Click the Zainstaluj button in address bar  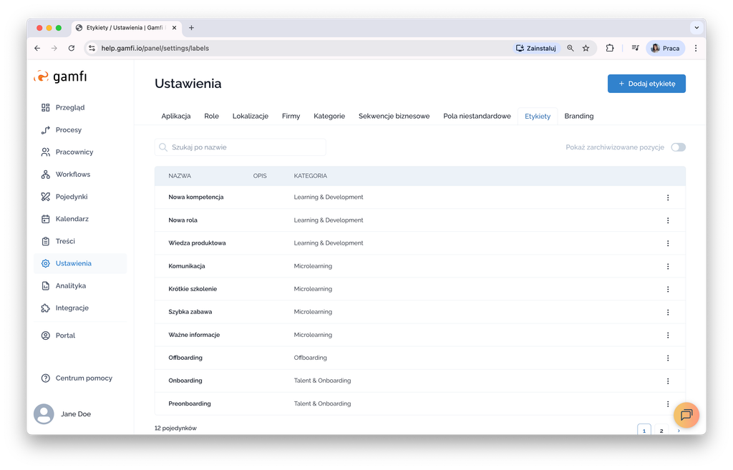point(535,48)
